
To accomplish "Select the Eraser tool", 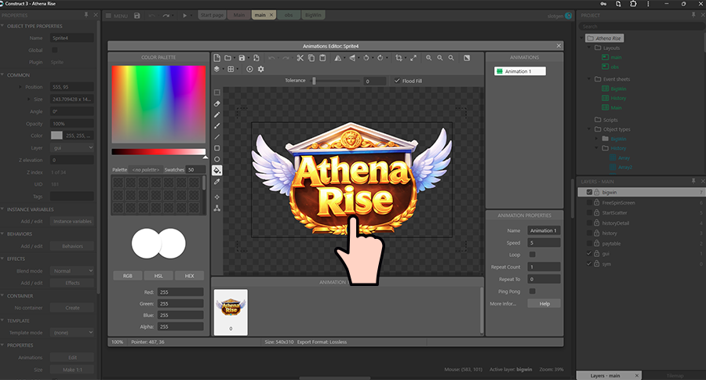I will pyautogui.click(x=217, y=103).
